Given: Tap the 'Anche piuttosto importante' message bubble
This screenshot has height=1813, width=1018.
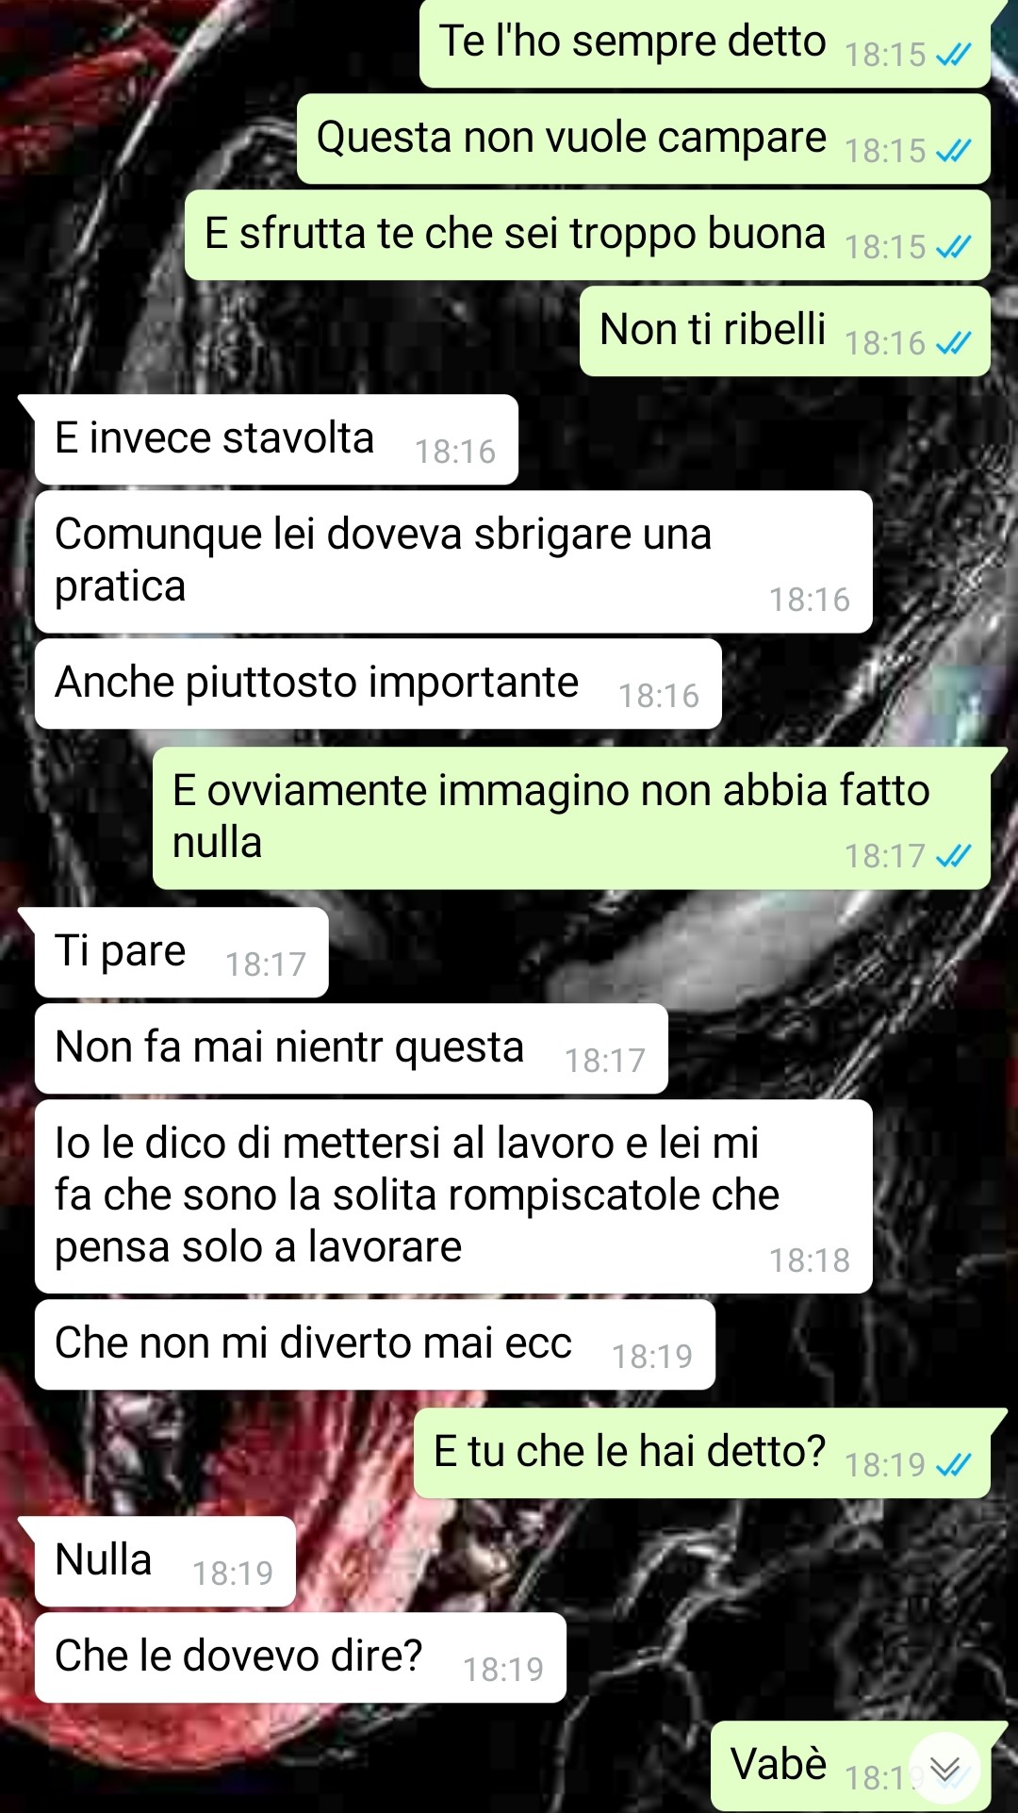Looking at the screenshot, I should pos(378,684).
